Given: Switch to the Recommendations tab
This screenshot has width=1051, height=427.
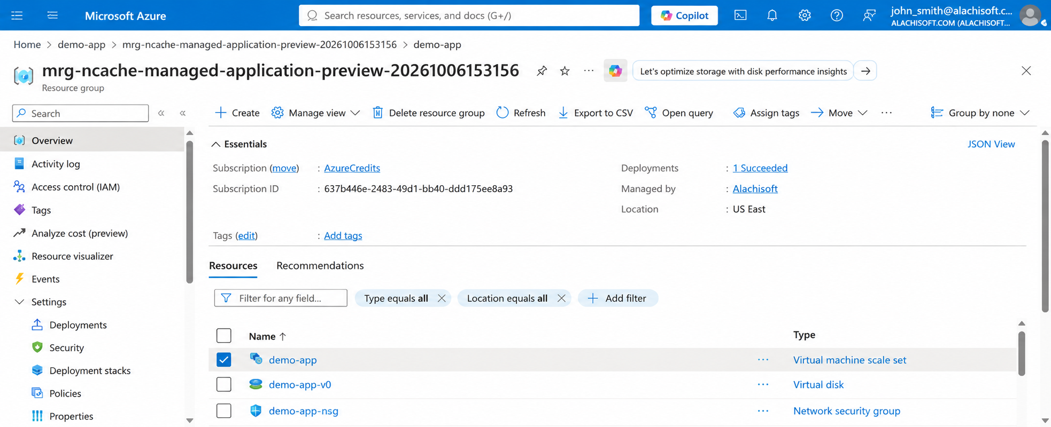Looking at the screenshot, I should (x=320, y=266).
